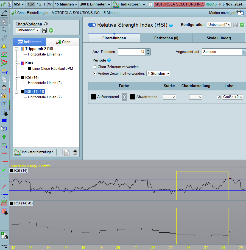Viewport: 246px width, 250px height.
Task: Open the '4 Stunden' time unit dropdown
Action: (x=158, y=74)
